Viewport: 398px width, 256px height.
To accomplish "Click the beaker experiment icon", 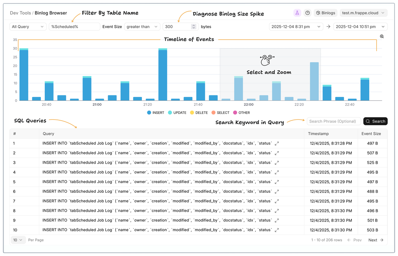I will [297, 13].
